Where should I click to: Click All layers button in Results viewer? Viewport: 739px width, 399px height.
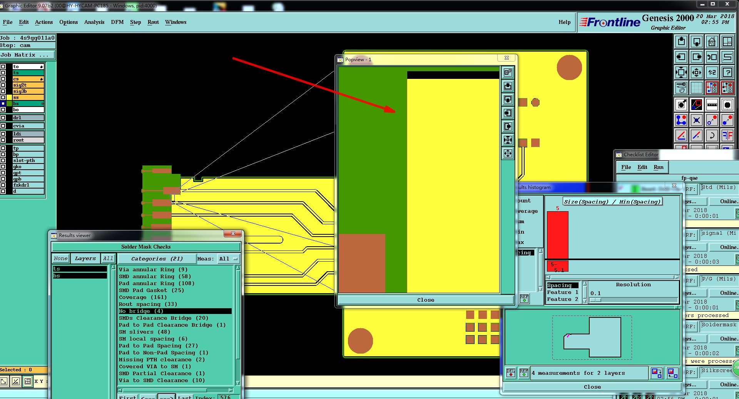[x=108, y=259]
